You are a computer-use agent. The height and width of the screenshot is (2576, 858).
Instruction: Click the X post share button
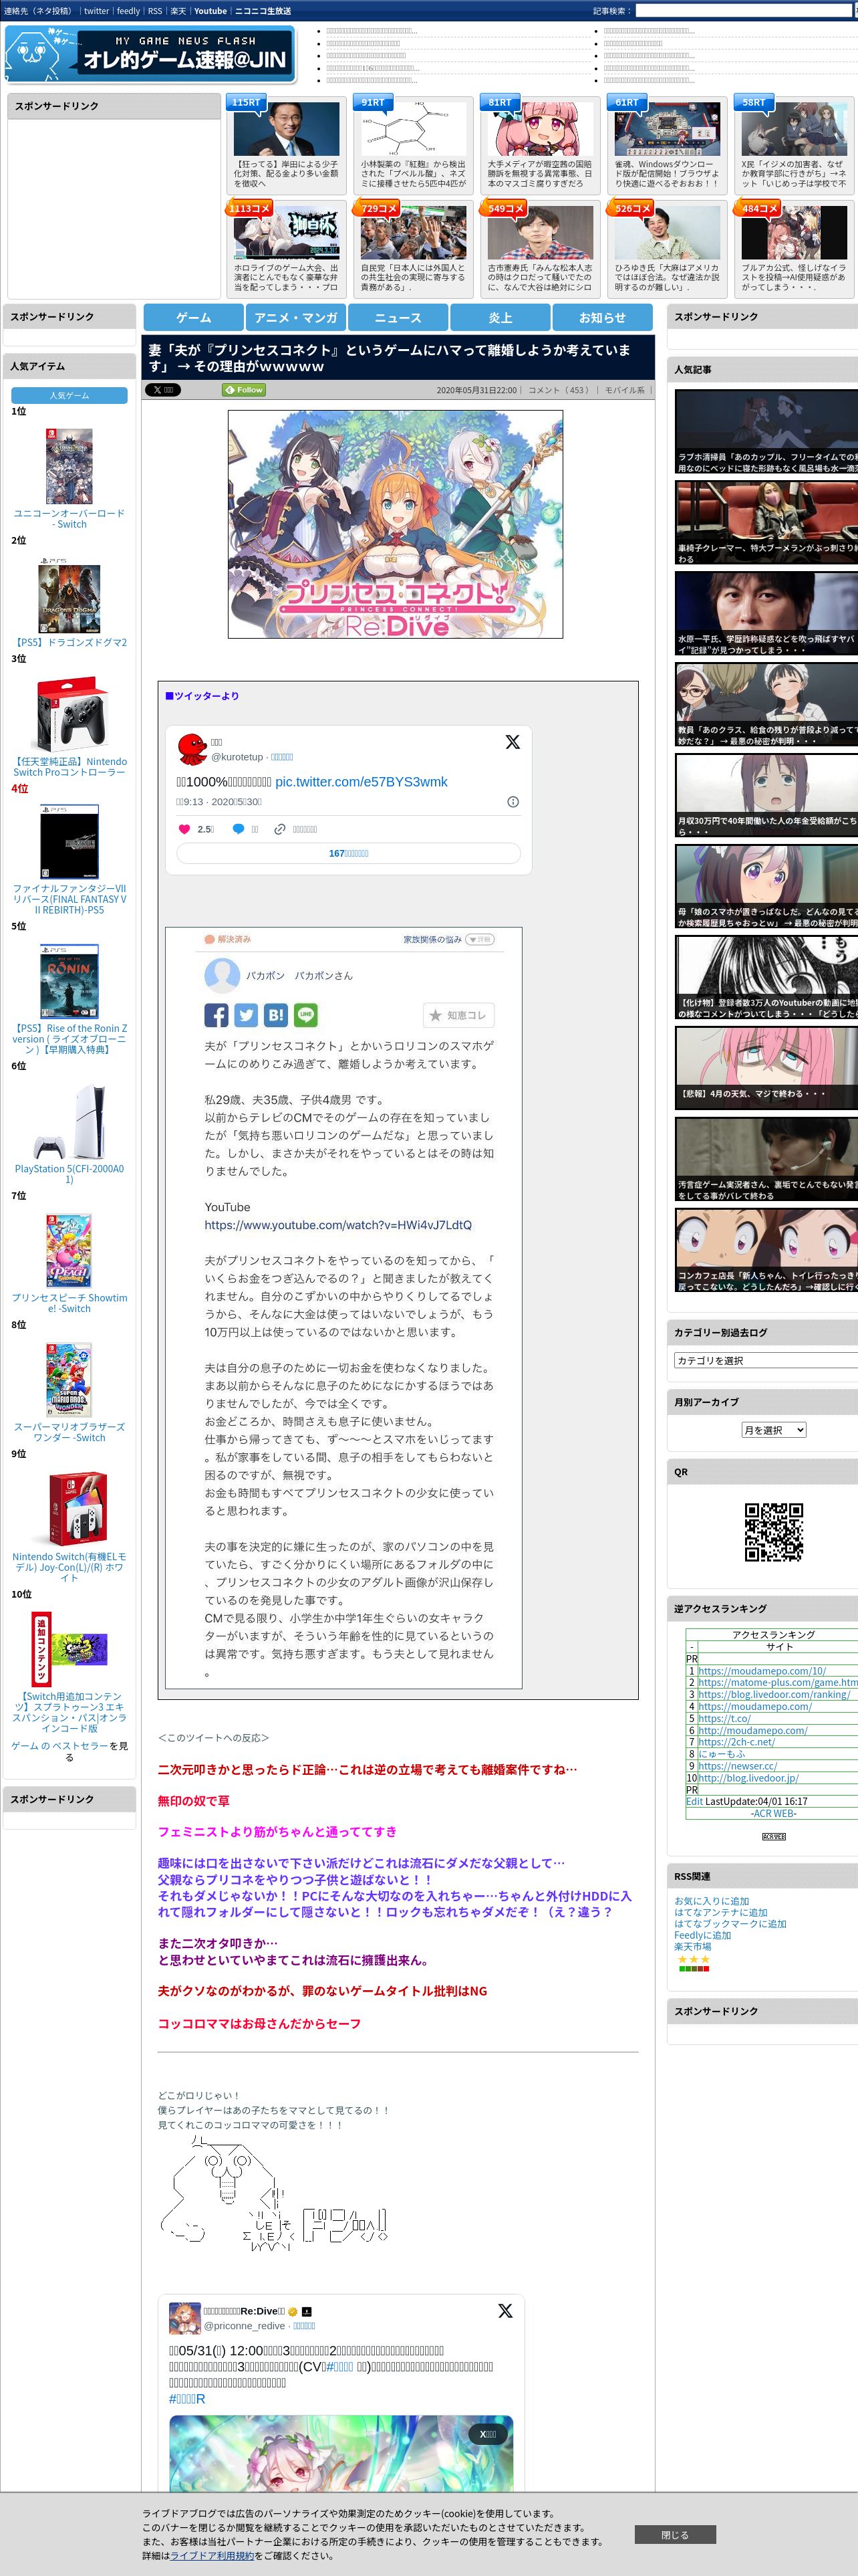(163, 390)
